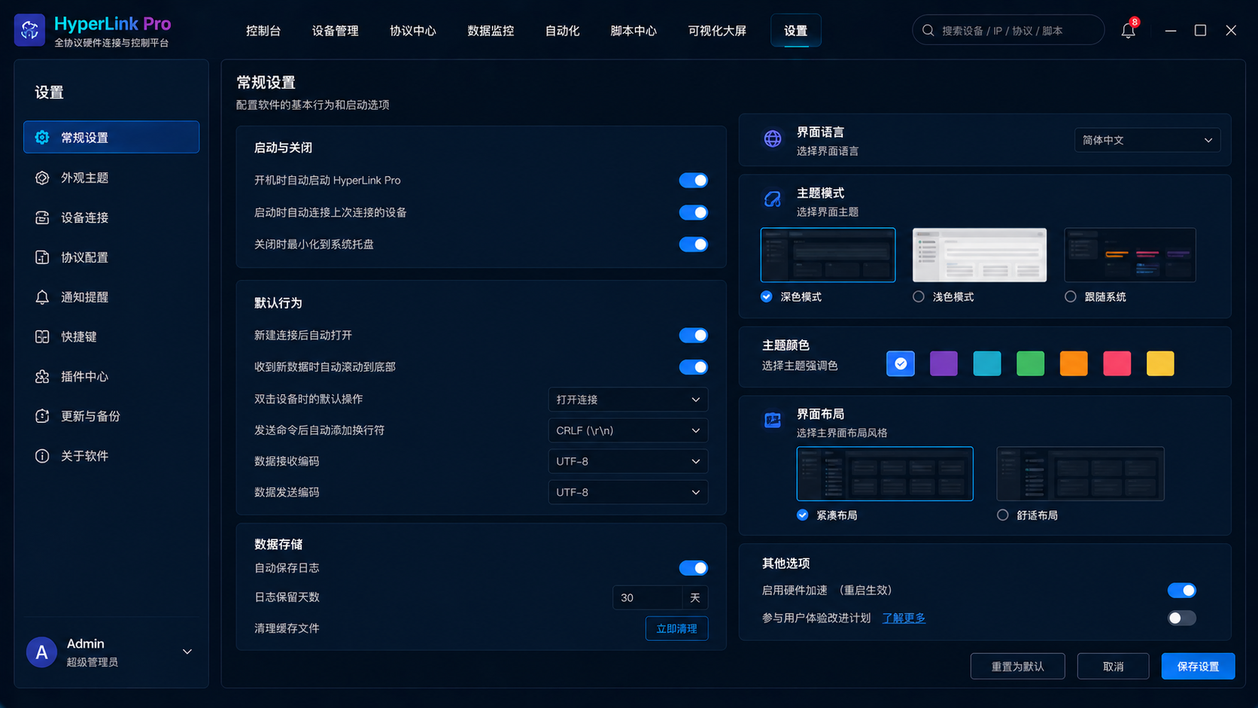Choose the purple theme color swatch
Screen dimensions: 1258x708
943,364
